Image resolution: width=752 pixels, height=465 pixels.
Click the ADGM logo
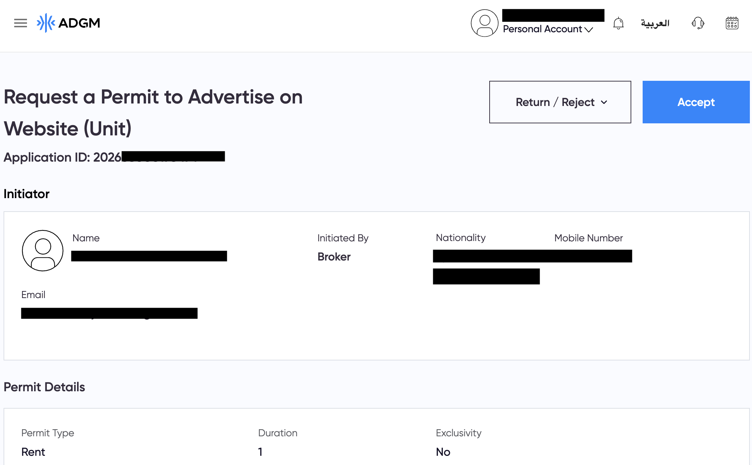pyautogui.click(x=67, y=23)
